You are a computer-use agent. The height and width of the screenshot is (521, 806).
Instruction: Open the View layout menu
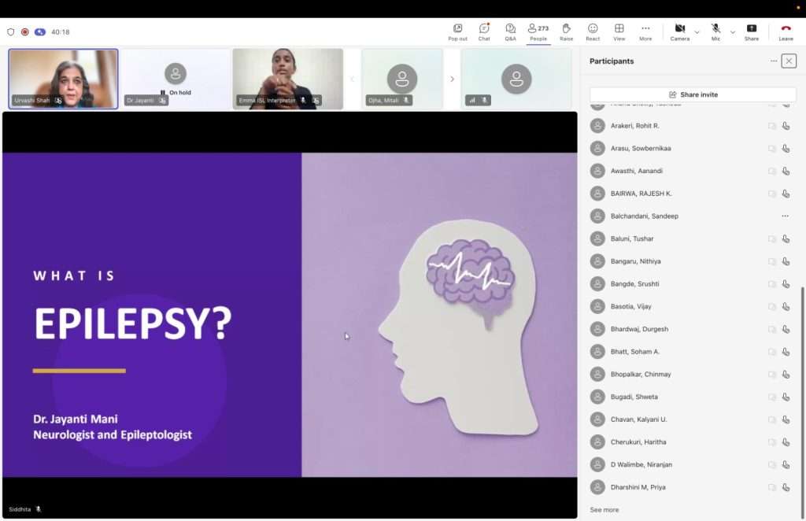[x=619, y=31]
